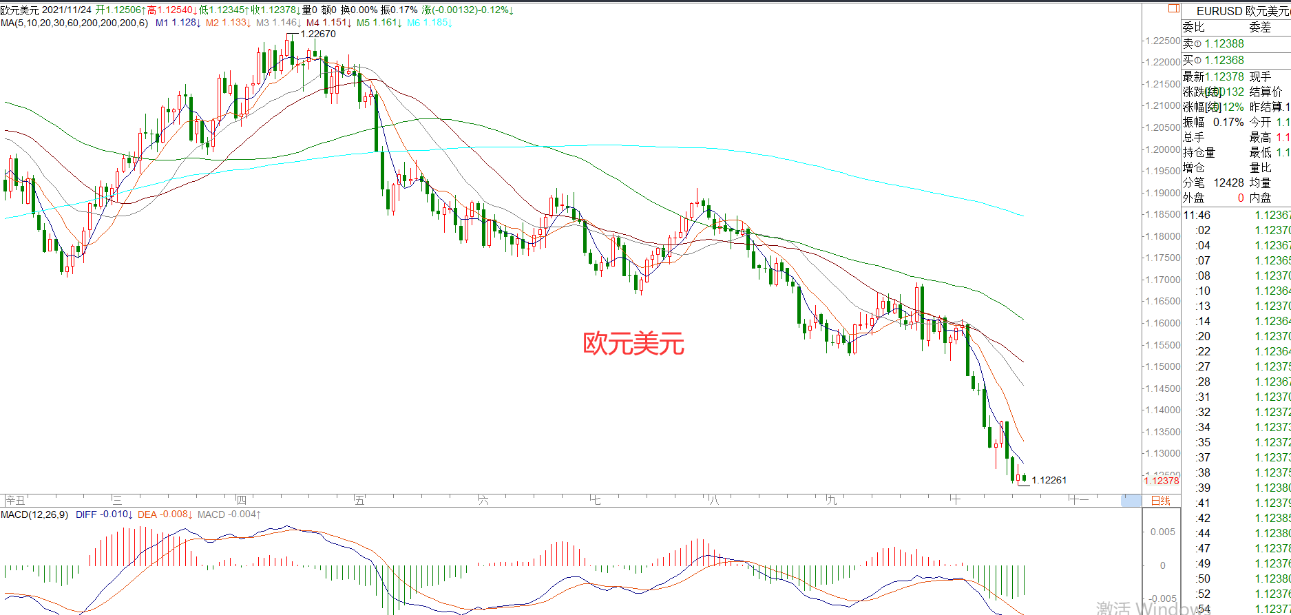Select the 日线 period tab
The height and width of the screenshot is (615, 1291).
point(1161,501)
